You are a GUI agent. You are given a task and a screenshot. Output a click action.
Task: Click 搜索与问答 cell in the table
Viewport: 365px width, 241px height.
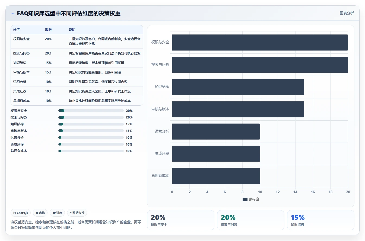tap(21, 53)
